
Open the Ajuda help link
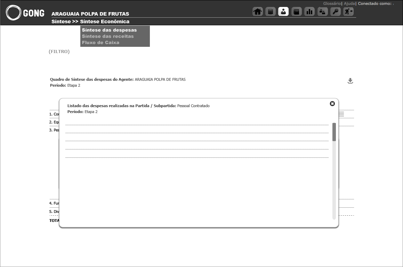(x=349, y=3)
